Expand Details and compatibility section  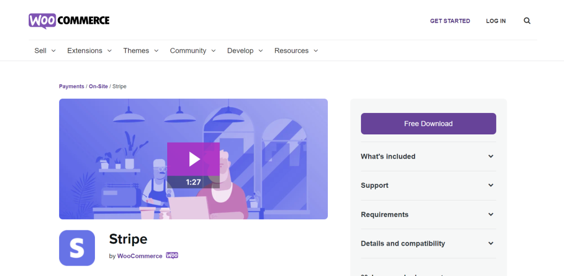(428, 243)
